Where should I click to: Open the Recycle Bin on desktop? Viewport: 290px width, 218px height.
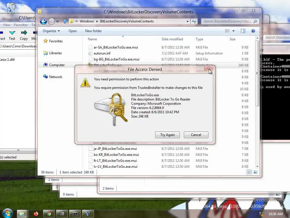click(11, 8)
